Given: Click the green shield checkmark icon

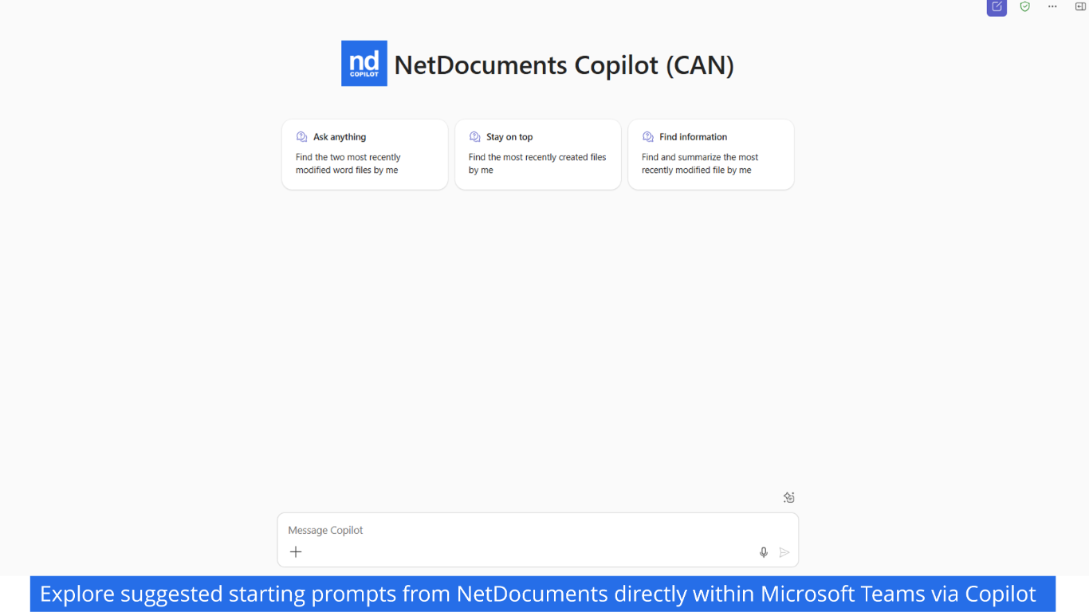Looking at the screenshot, I should pos(1025,6).
